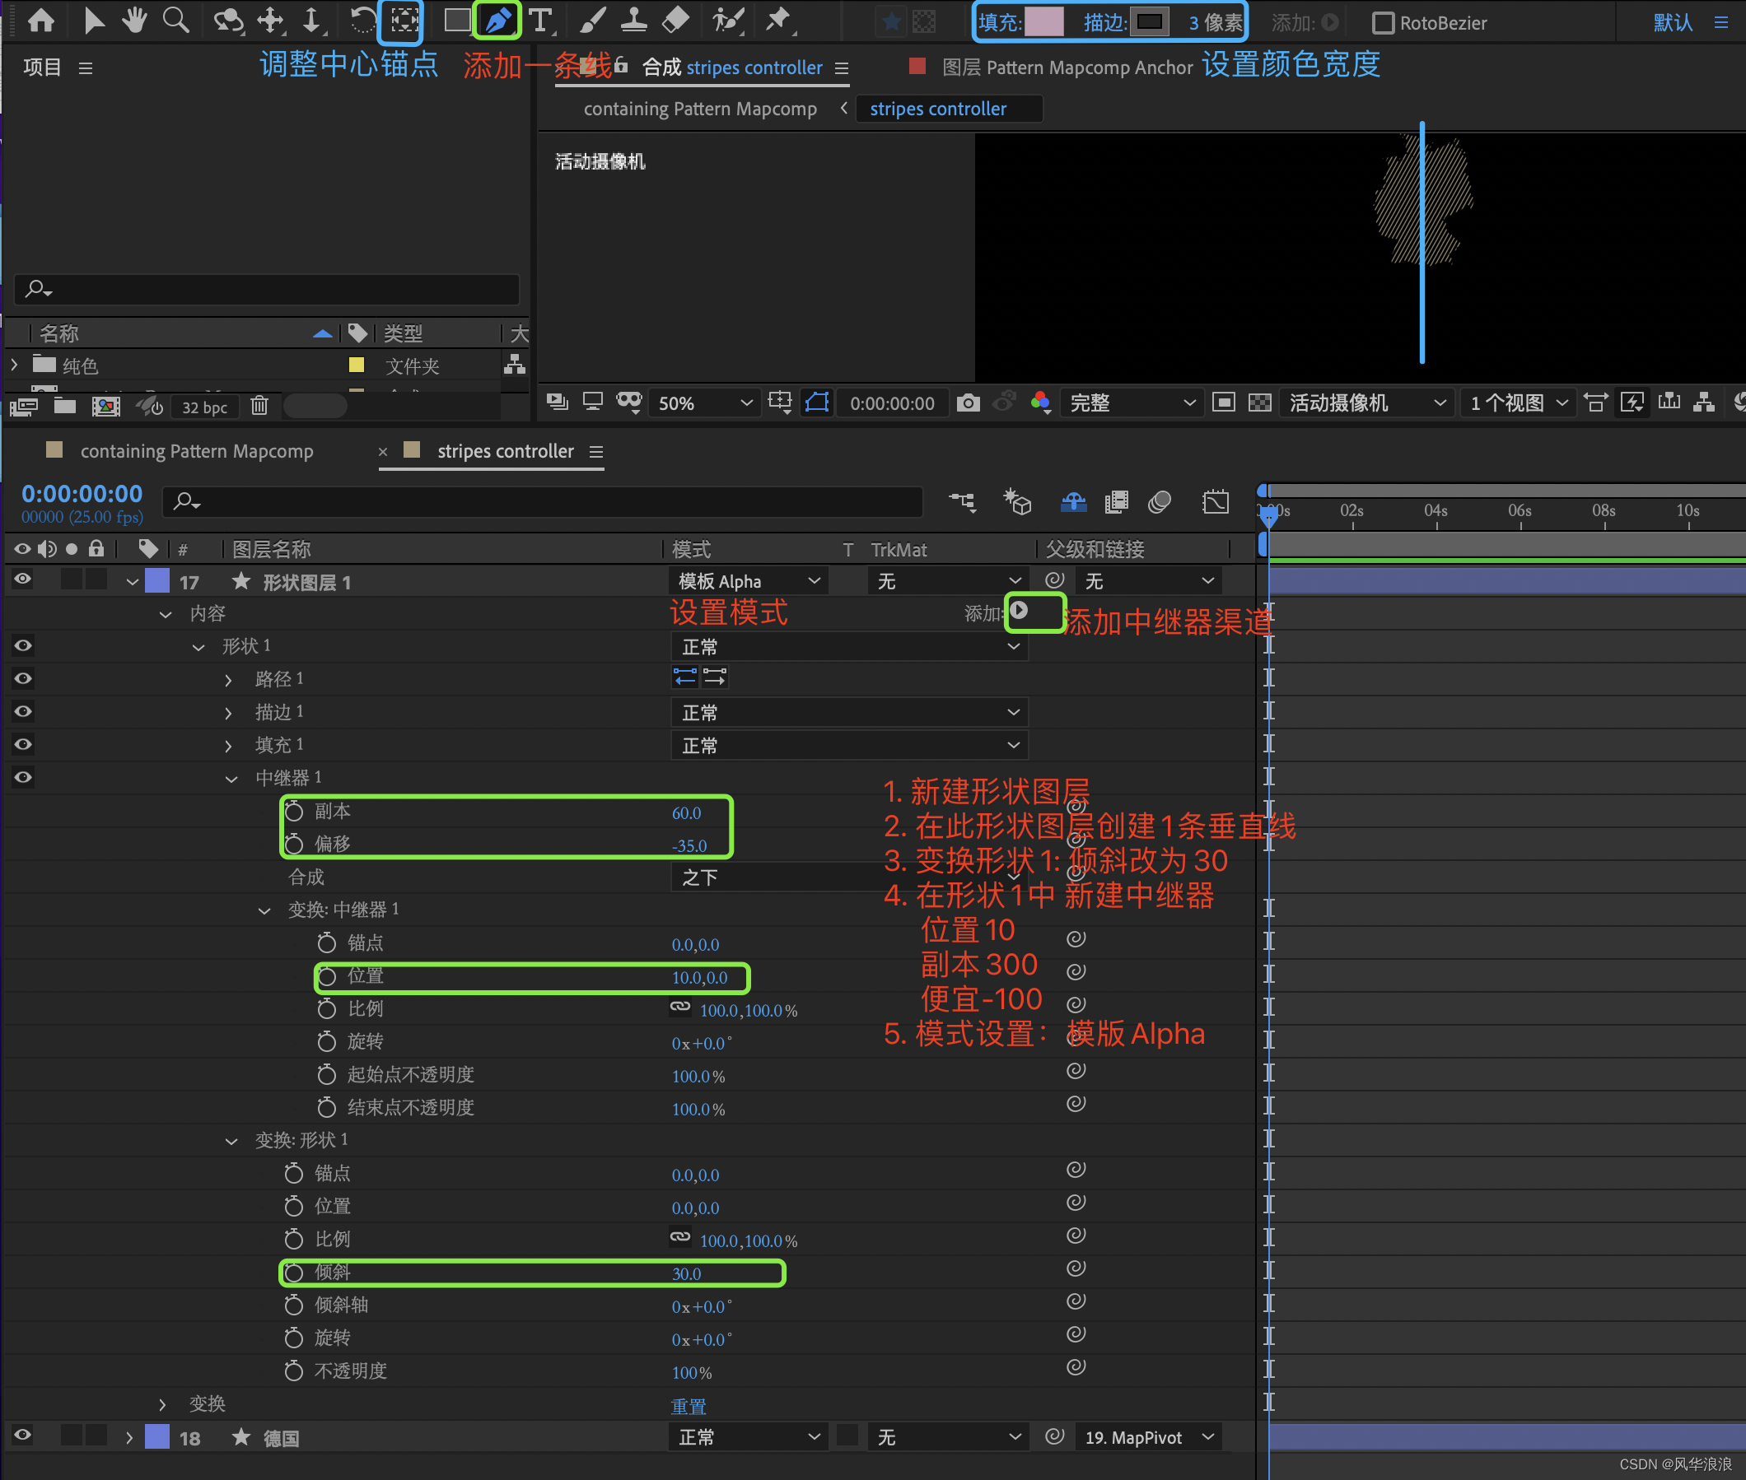Open 图层 Pattern Mapcomp Anchor viewer tab

click(1066, 67)
